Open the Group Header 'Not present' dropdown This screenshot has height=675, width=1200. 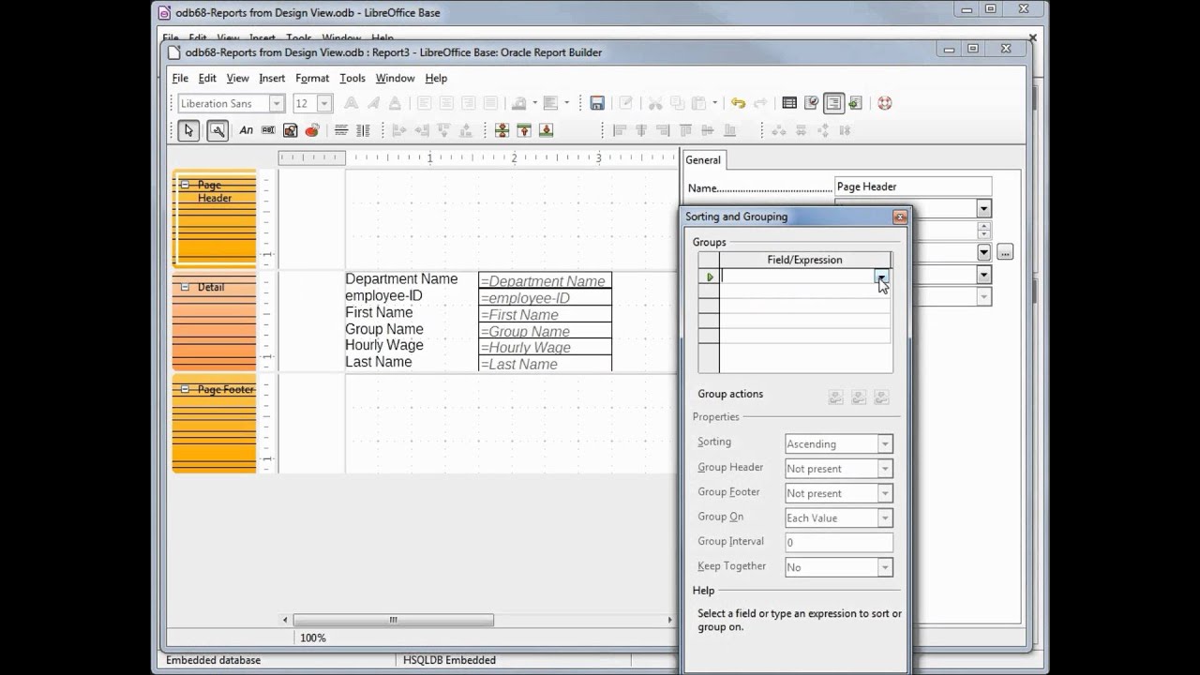click(884, 468)
